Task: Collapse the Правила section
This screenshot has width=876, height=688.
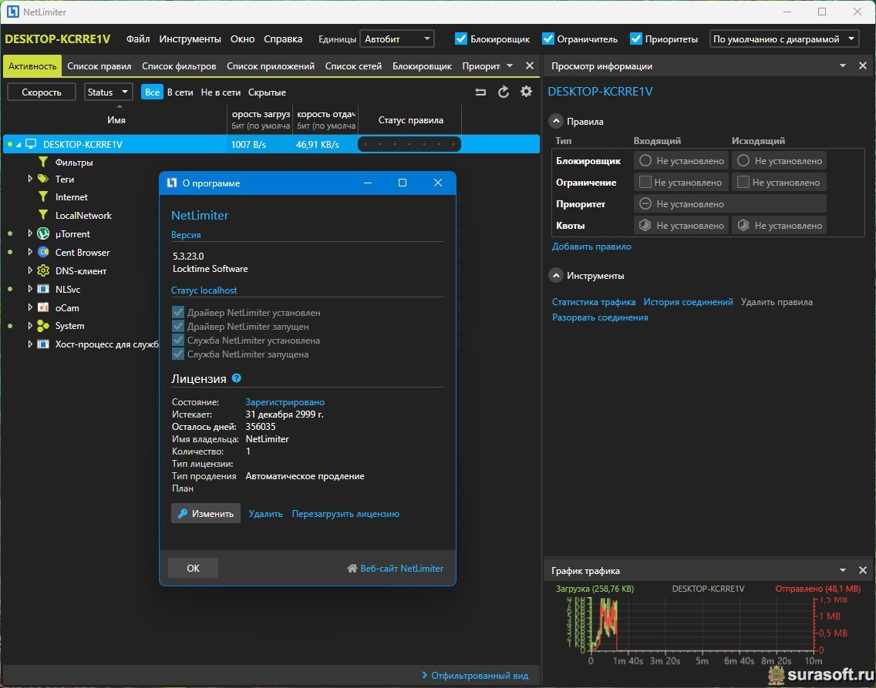Action: (556, 121)
